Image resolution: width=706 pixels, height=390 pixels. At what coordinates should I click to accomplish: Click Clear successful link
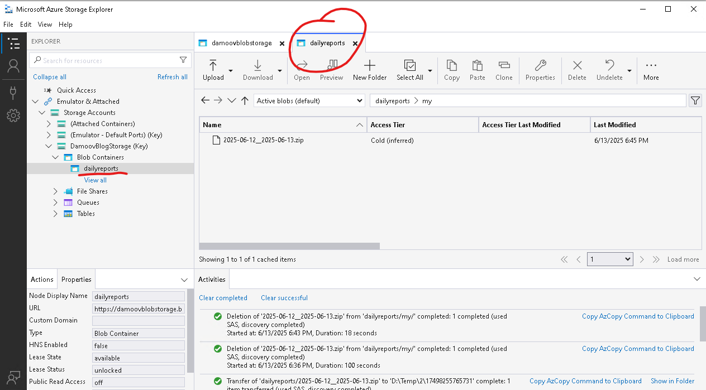tap(284, 298)
